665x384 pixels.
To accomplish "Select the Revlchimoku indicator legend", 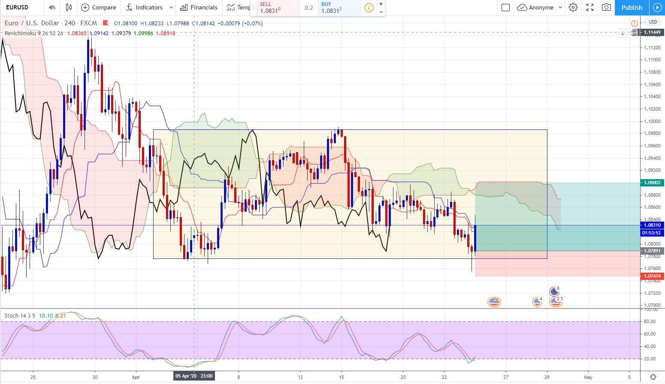I will (x=34, y=33).
